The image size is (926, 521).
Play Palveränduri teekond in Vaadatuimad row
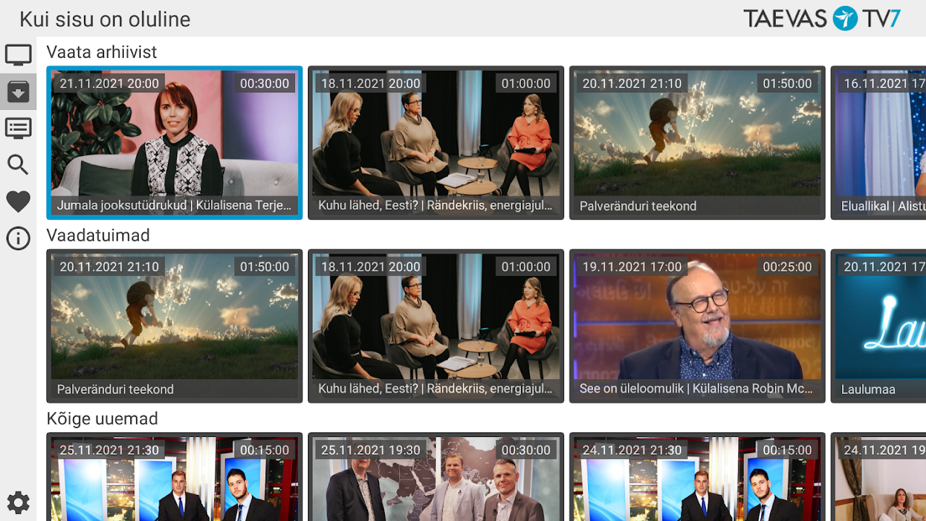pos(175,326)
